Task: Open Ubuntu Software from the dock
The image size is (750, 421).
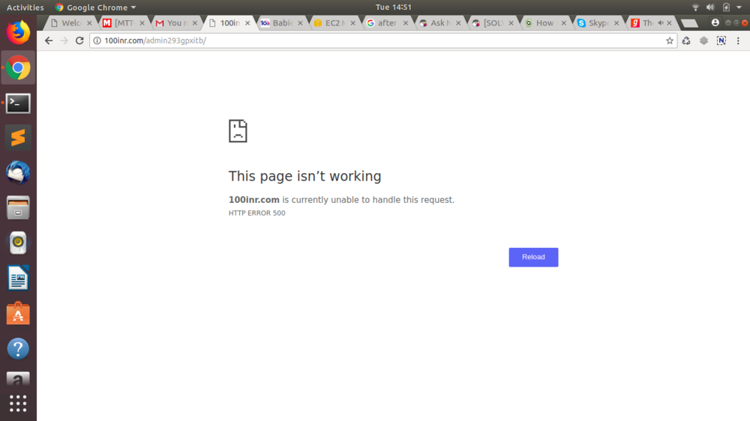Action: coord(18,313)
